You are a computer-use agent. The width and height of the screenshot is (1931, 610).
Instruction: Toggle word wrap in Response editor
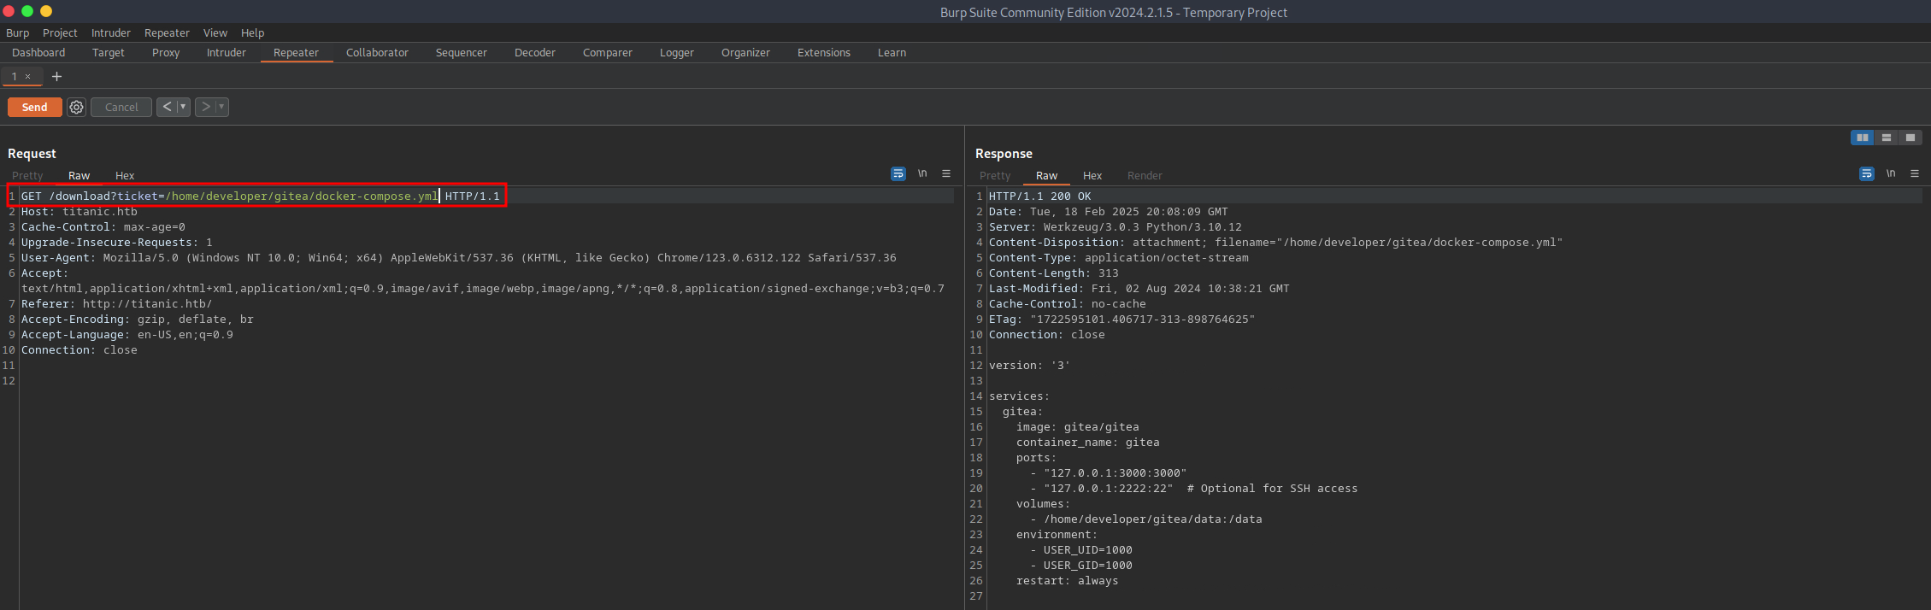1866,173
